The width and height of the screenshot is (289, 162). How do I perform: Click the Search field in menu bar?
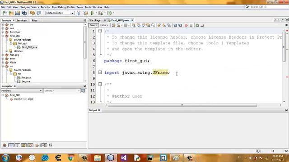[x=266, y=7]
